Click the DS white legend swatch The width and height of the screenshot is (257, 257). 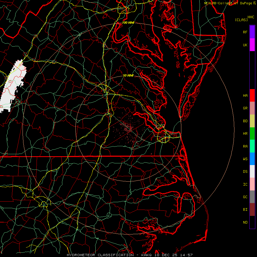[252, 171]
